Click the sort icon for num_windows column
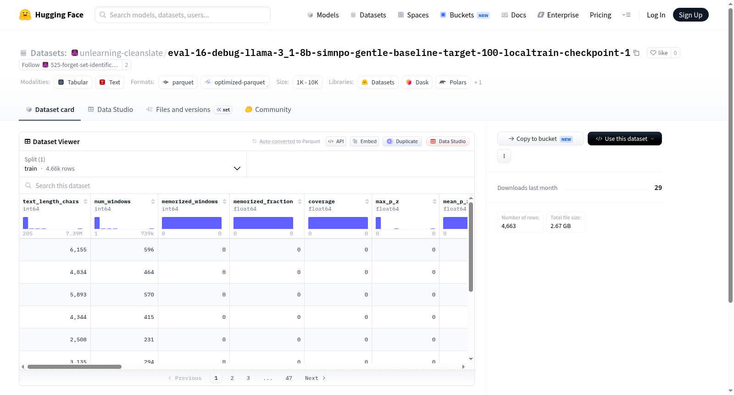Screen dimensions: 734x395 [153, 201]
